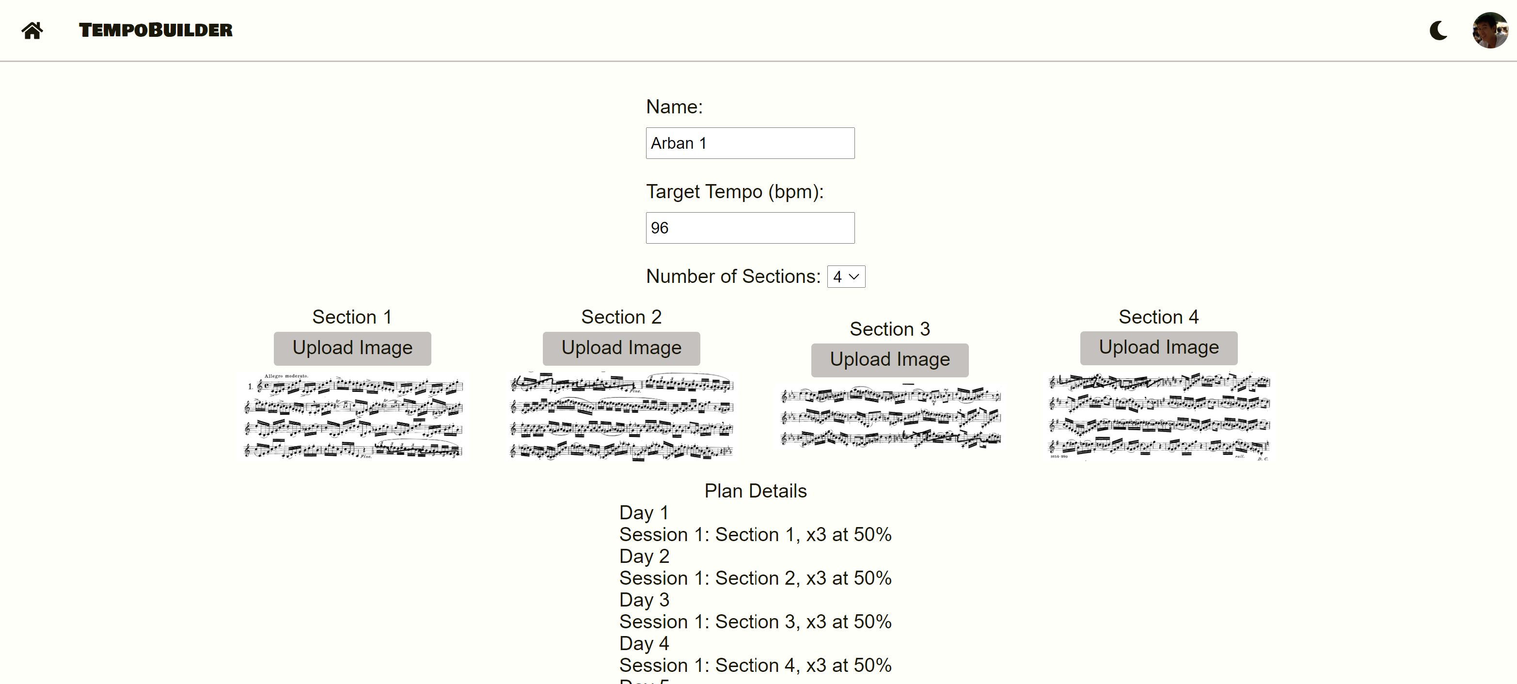Screen dimensions: 1517x684
Task: Select the Day 1 session entry
Action: click(x=755, y=534)
